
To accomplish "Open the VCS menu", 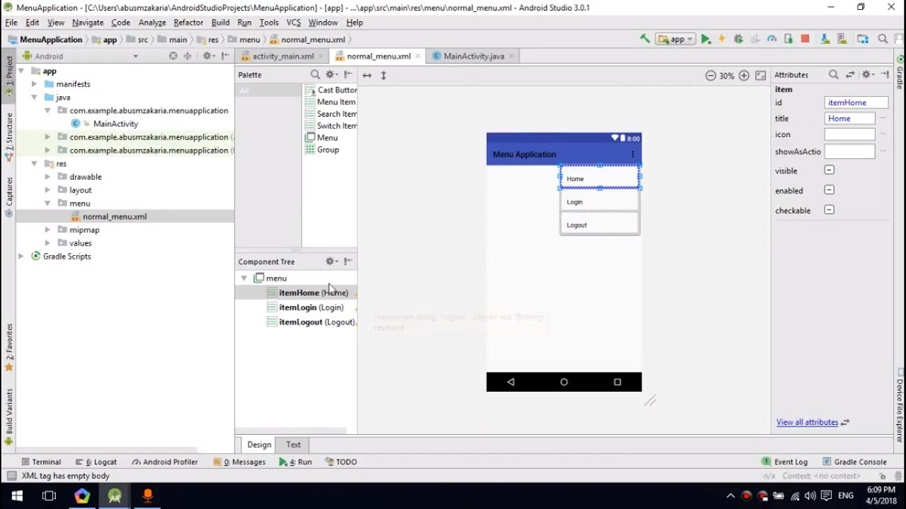I will tap(294, 23).
